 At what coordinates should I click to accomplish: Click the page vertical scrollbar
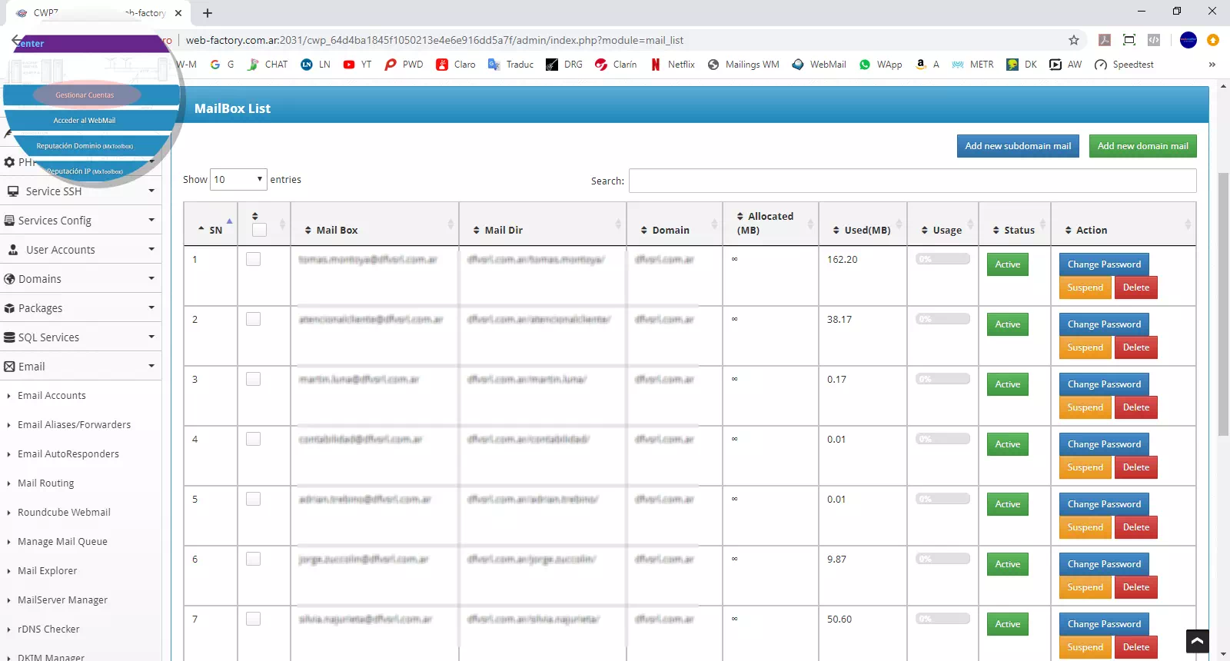pyautogui.click(x=1223, y=307)
